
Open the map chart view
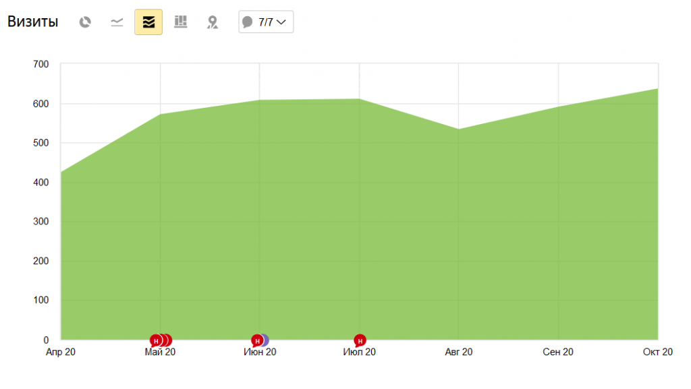click(x=213, y=22)
